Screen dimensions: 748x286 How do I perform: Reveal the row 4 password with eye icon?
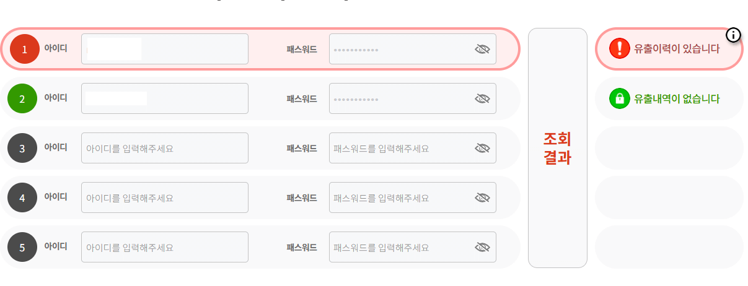click(x=482, y=197)
